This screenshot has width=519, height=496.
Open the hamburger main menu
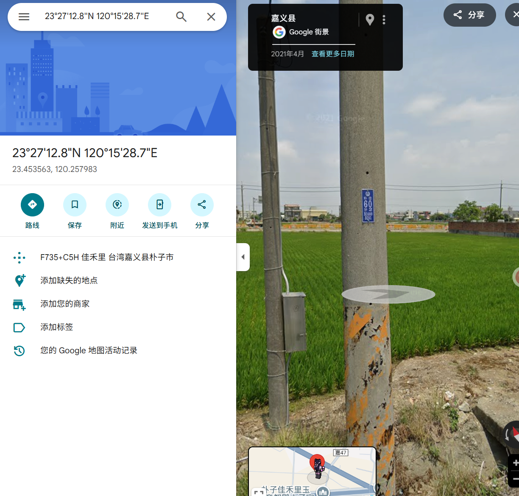click(24, 17)
